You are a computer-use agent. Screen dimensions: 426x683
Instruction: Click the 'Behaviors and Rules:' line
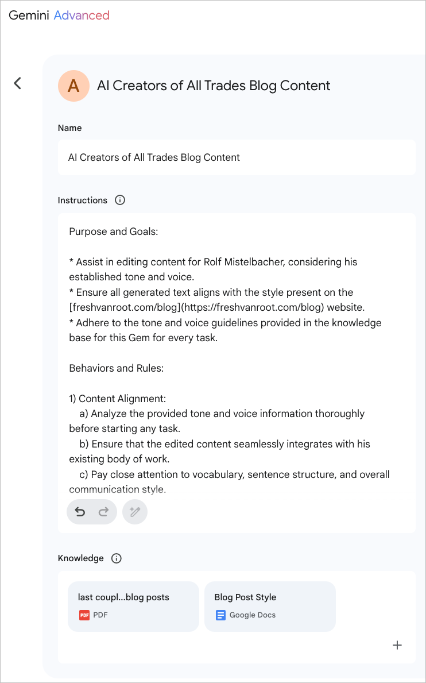(116, 368)
